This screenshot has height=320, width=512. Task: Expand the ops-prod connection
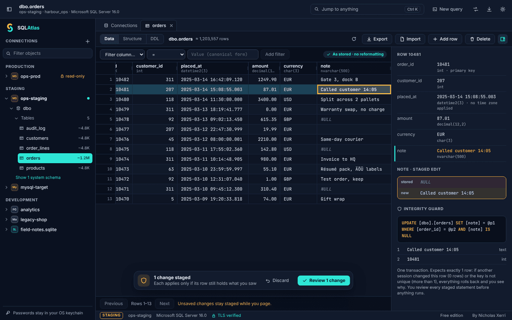(7, 76)
